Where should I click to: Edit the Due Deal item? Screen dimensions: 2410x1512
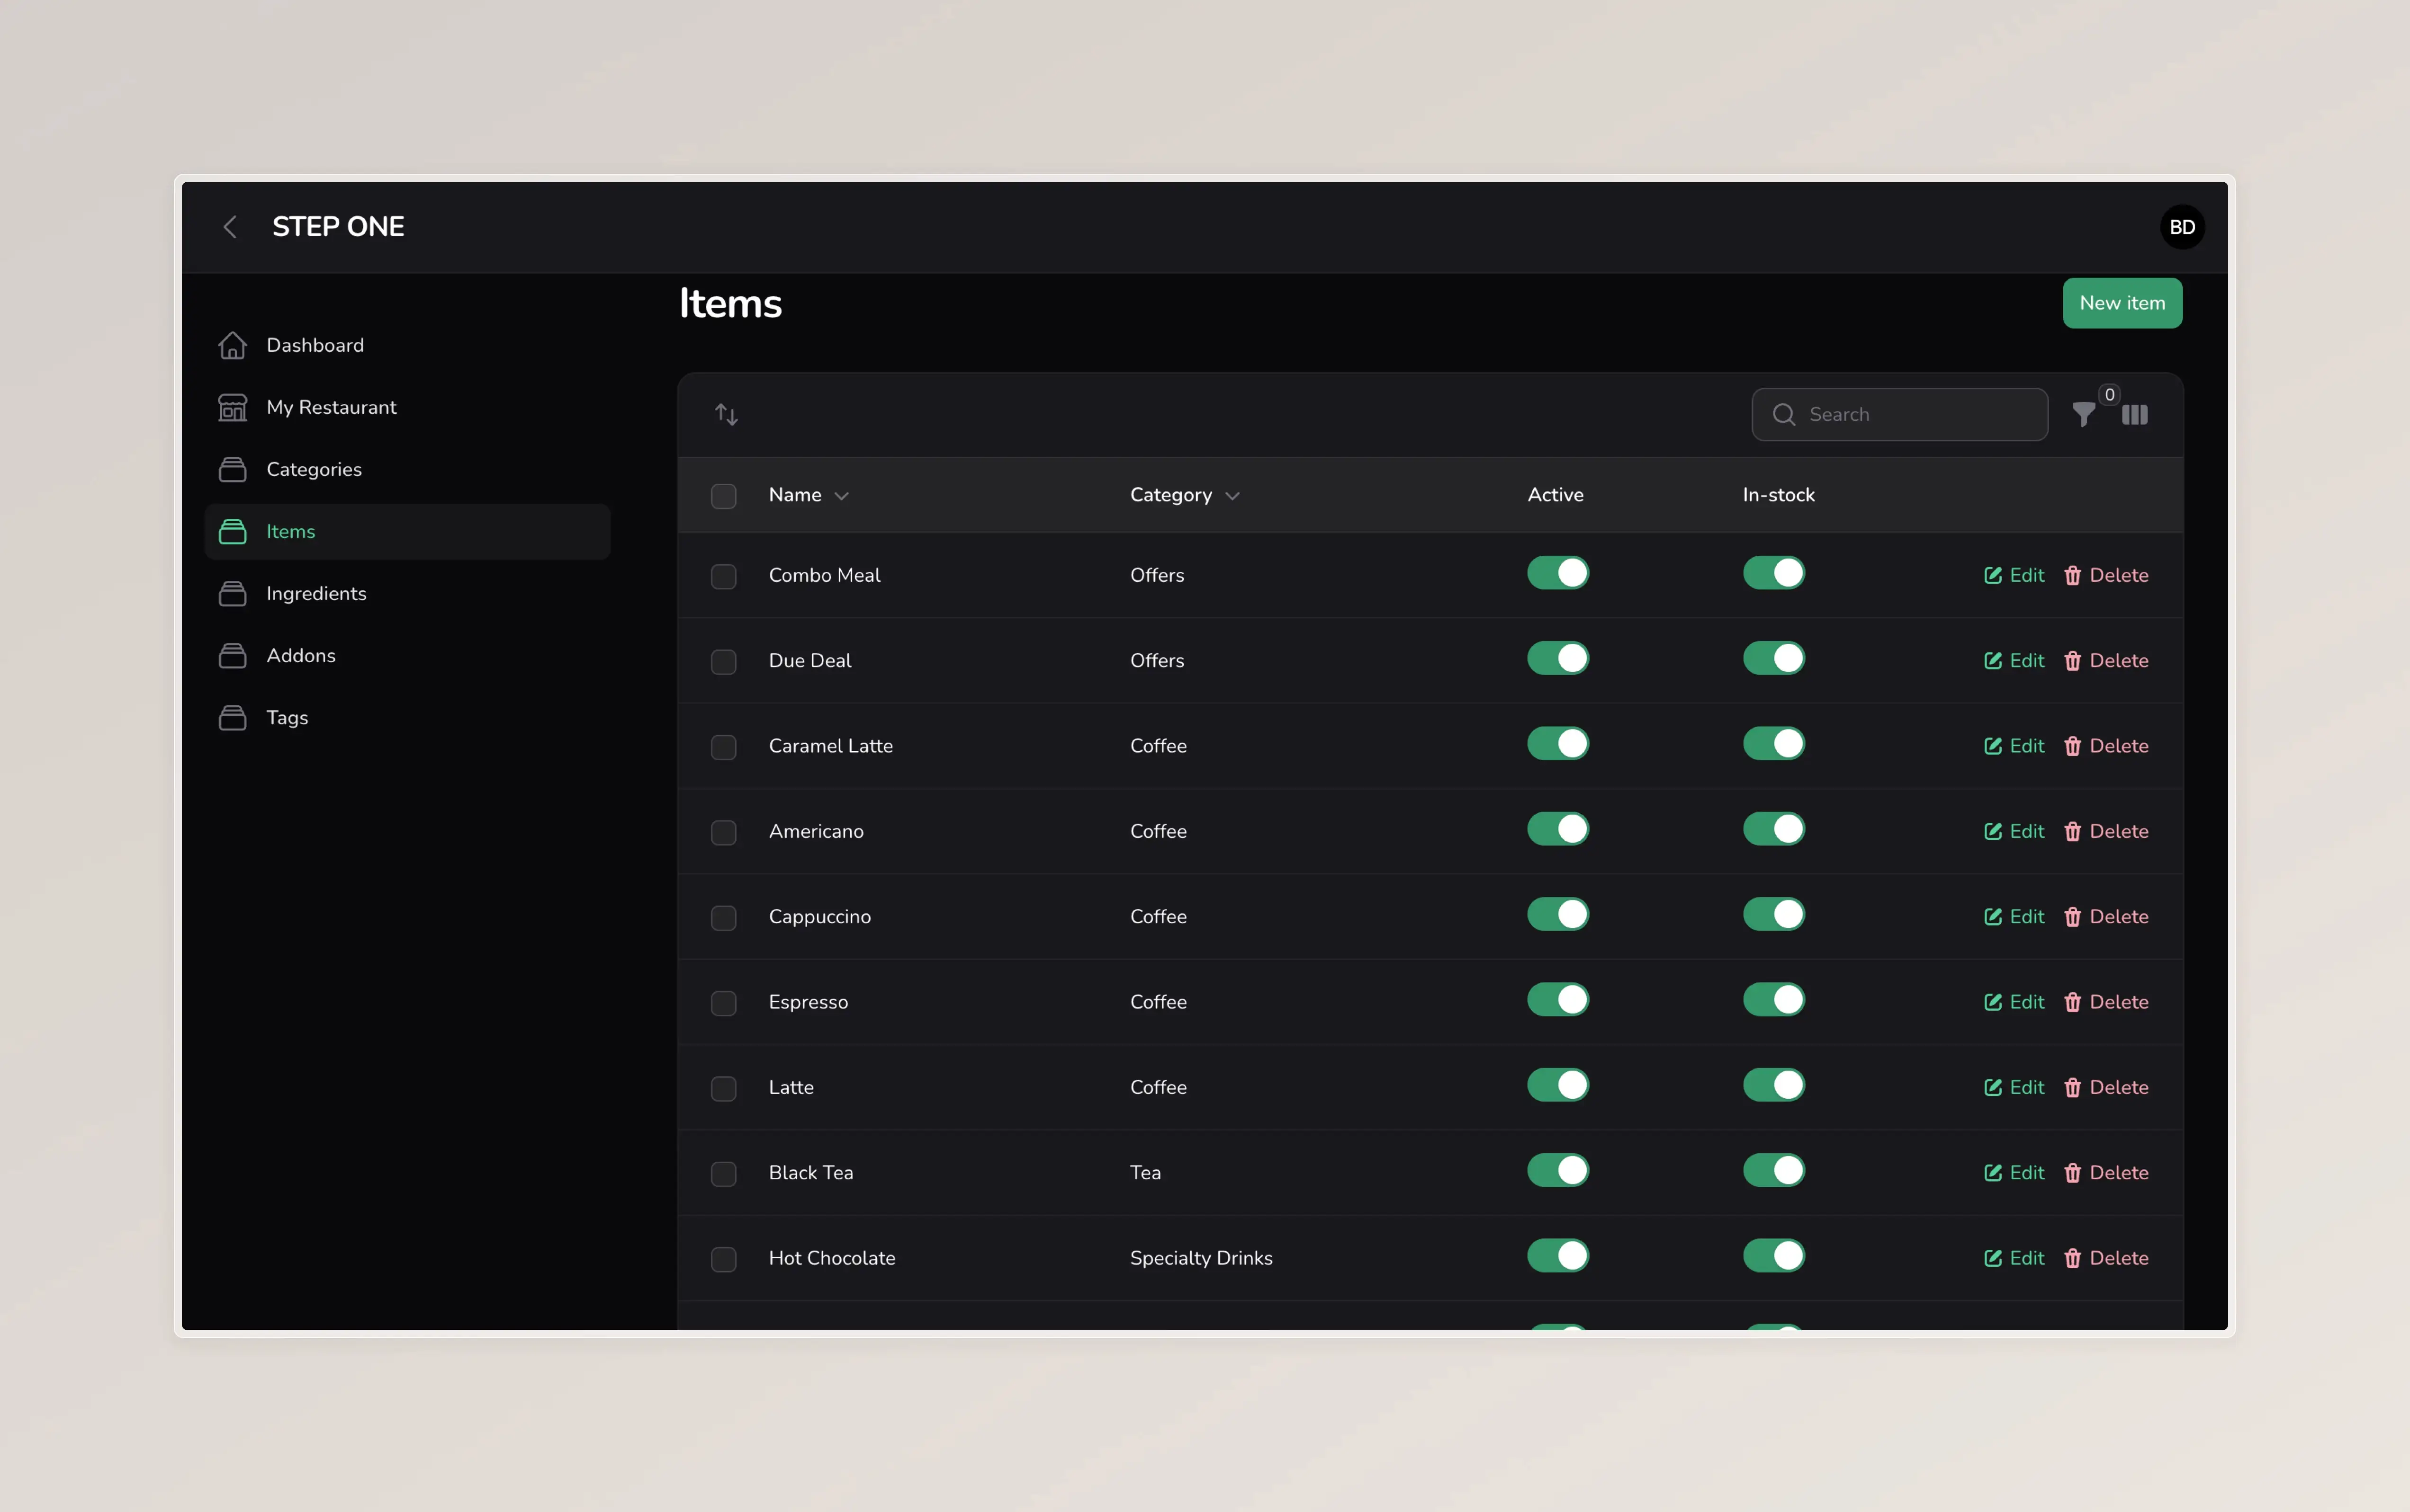click(2014, 660)
